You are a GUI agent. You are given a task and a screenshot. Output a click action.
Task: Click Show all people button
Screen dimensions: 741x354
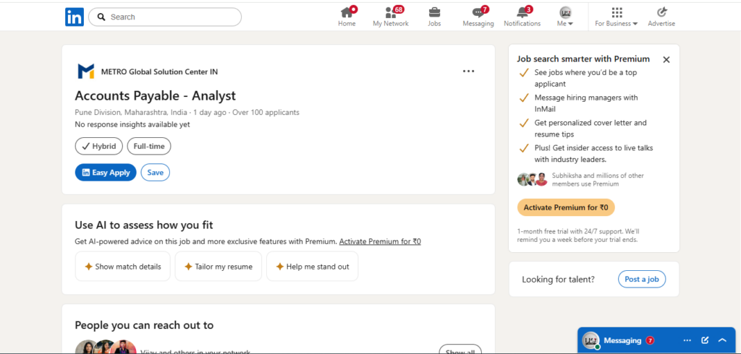460,350
